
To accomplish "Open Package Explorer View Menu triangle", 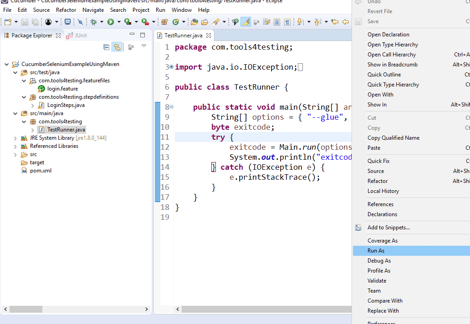I will [x=144, y=46].
